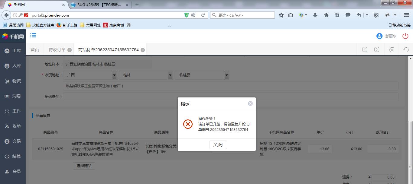The width and height of the screenshot is (413, 184).
Task: Open the 京东商城 bookmark
Action: (114, 25)
